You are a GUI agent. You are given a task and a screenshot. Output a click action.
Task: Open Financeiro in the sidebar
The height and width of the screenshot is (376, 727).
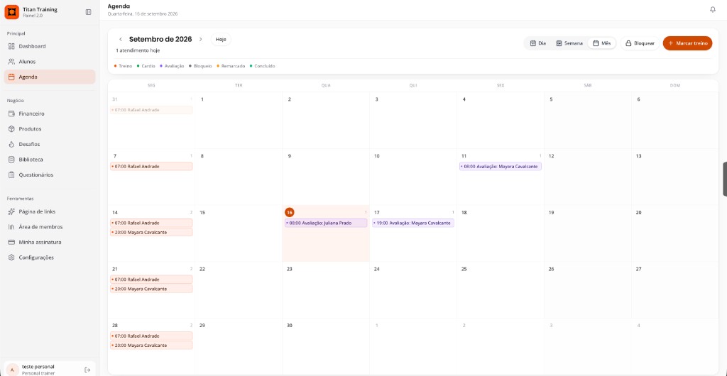pyautogui.click(x=50, y=114)
